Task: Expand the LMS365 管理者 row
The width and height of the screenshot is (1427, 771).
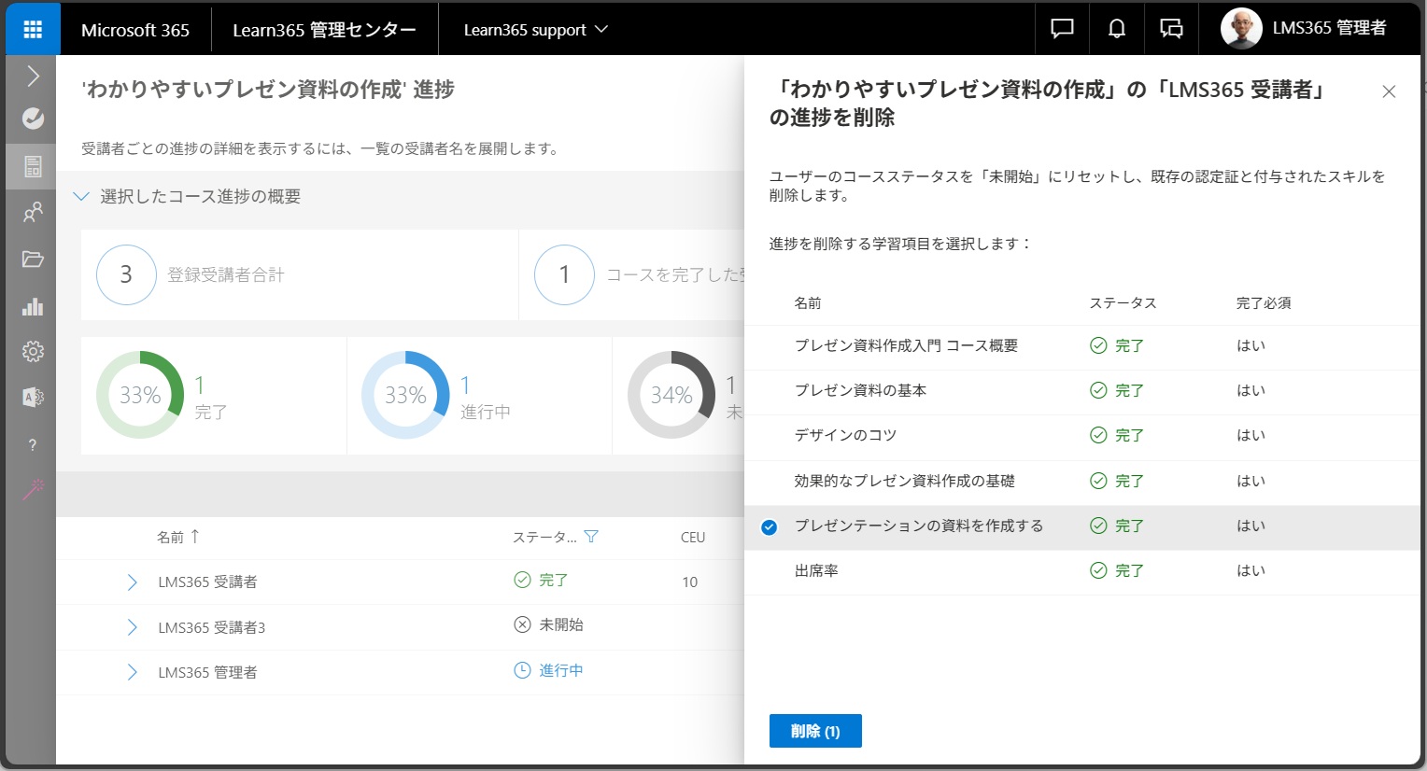Action: pos(132,672)
